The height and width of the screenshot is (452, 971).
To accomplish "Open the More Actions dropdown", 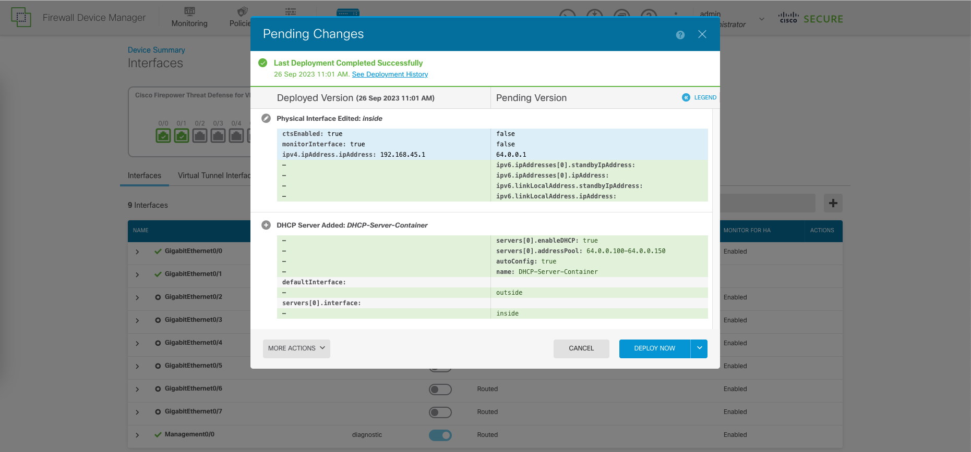I will tap(296, 348).
